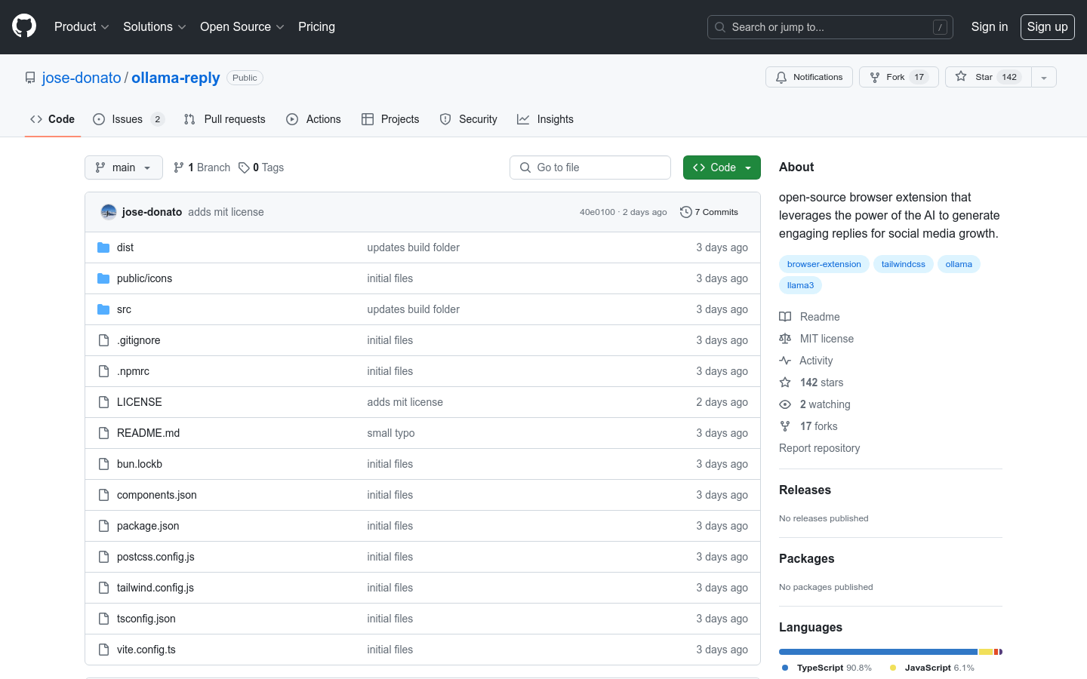Click the blue TypeScript legend dot
Image resolution: width=1087 pixels, height=679 pixels.
(785, 668)
